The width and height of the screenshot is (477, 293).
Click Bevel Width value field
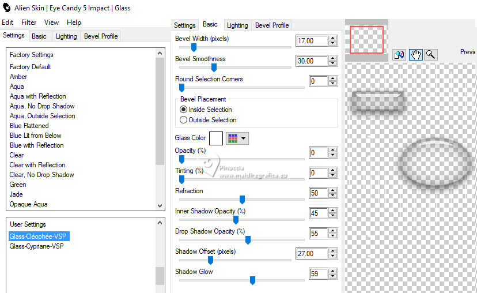click(312, 41)
